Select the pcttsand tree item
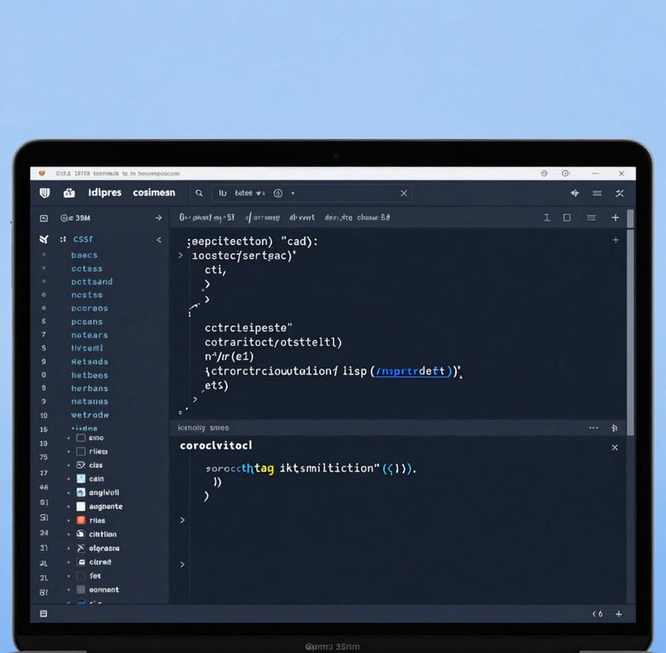This screenshot has height=653, width=666. [x=92, y=282]
